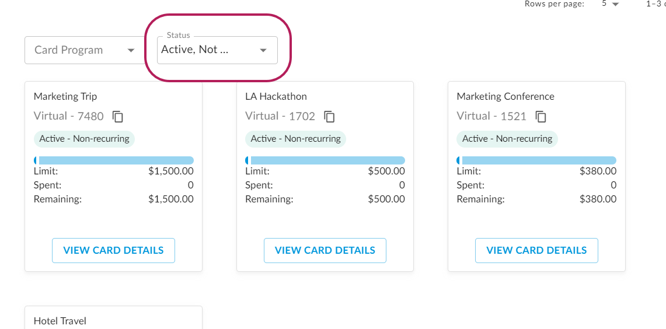The image size is (666, 329).
Task: Click the LA Hackathon spending progress bar
Action: pos(325,160)
